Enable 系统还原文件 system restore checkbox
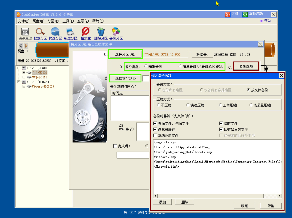Screen dimensions: 292x218 pyautogui.click(x=155, y=135)
